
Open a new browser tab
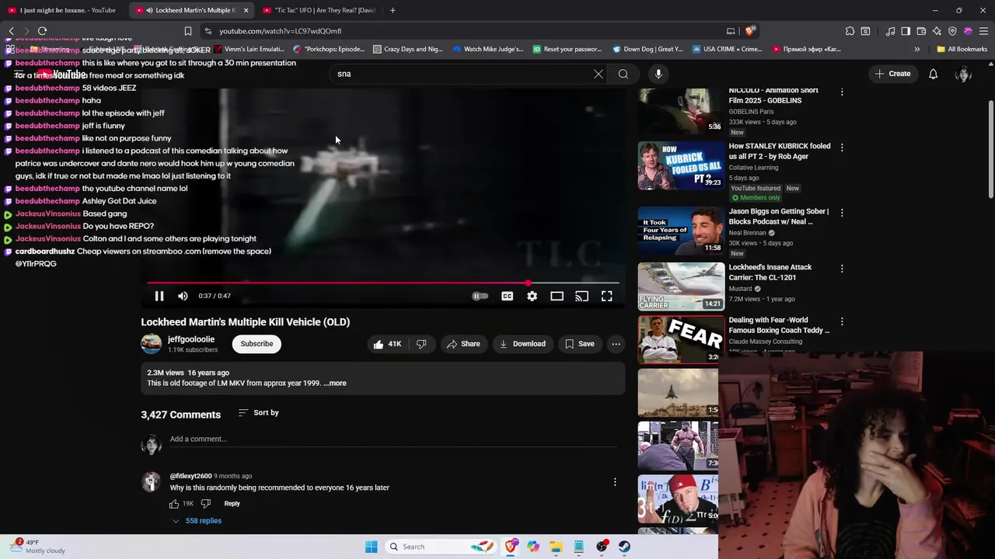[x=393, y=10]
